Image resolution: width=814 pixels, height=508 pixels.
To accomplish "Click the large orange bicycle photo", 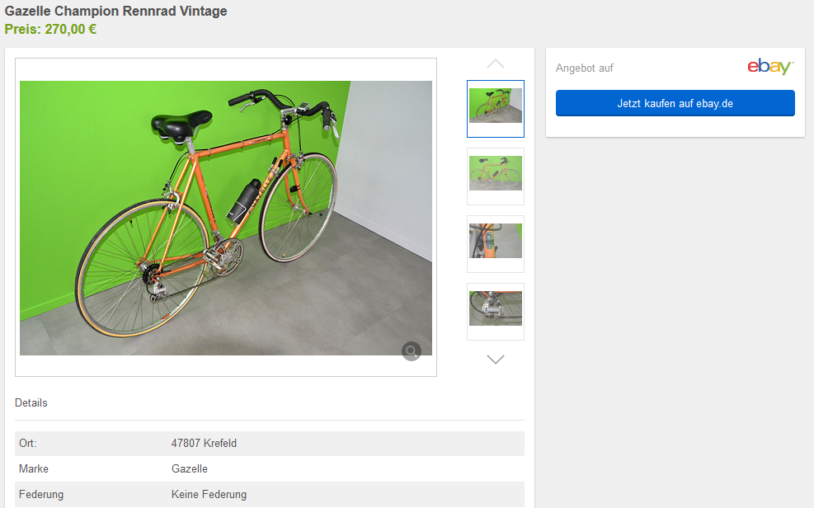I will coord(225,218).
